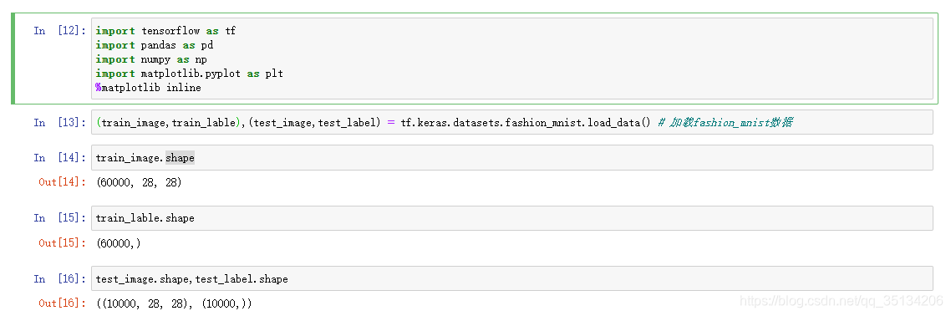Focus the fashion_mnist load_data code cell
This screenshot has width=951, height=316.
[x=512, y=122]
